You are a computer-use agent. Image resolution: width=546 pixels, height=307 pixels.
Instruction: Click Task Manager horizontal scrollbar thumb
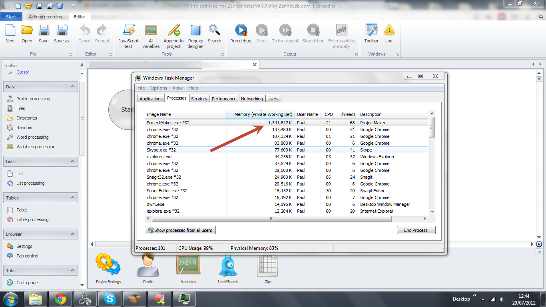[x=271, y=219]
